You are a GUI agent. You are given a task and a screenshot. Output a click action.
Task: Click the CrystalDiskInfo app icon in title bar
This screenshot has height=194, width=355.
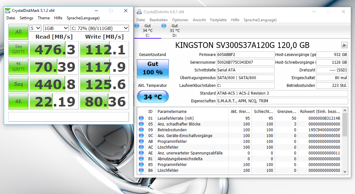coord(139,12)
